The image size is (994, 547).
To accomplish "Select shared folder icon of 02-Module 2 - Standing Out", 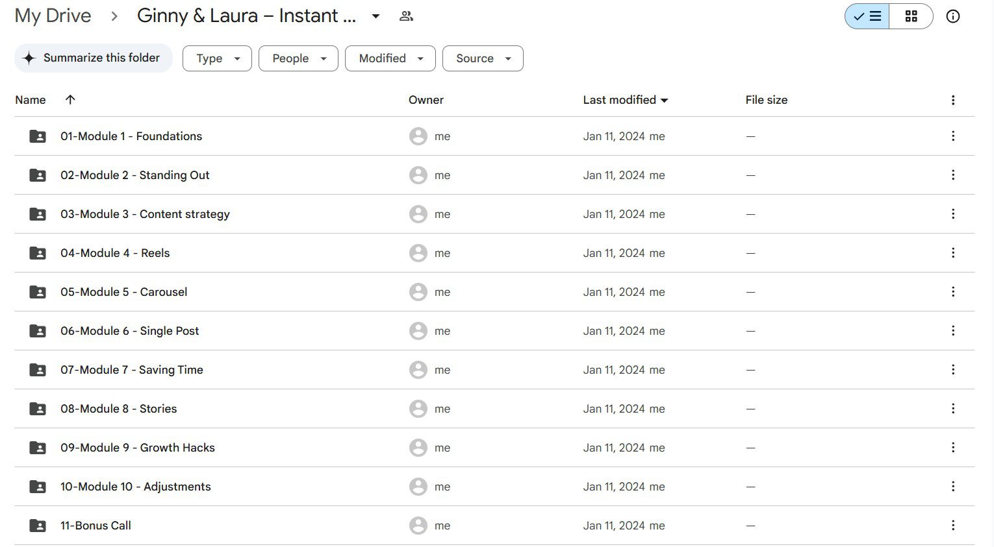I will [38, 175].
